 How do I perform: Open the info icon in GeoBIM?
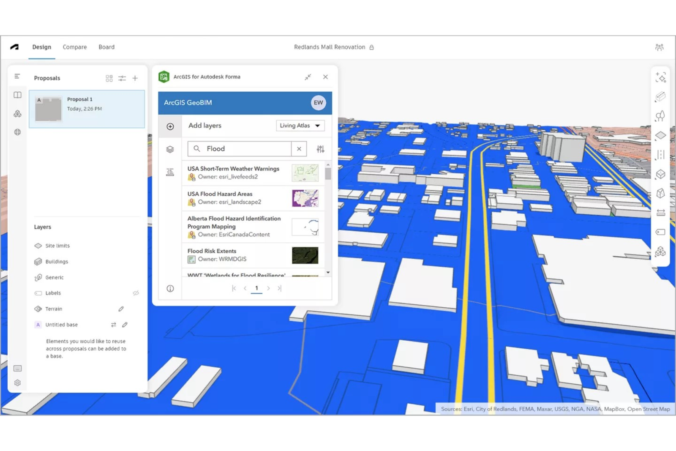170,289
